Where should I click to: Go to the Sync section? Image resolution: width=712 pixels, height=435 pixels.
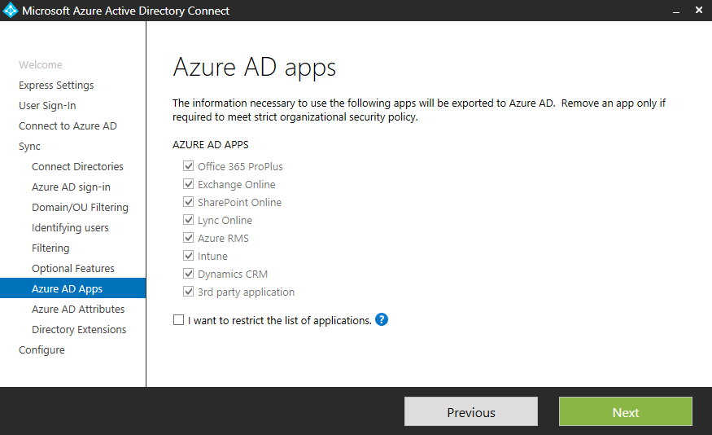point(30,147)
